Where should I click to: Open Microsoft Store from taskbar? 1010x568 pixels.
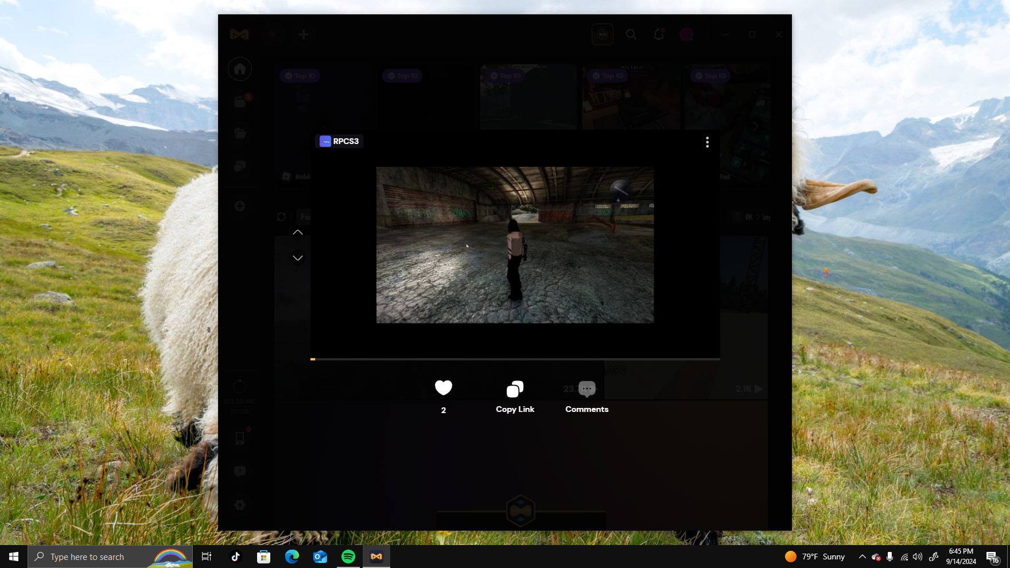(264, 557)
